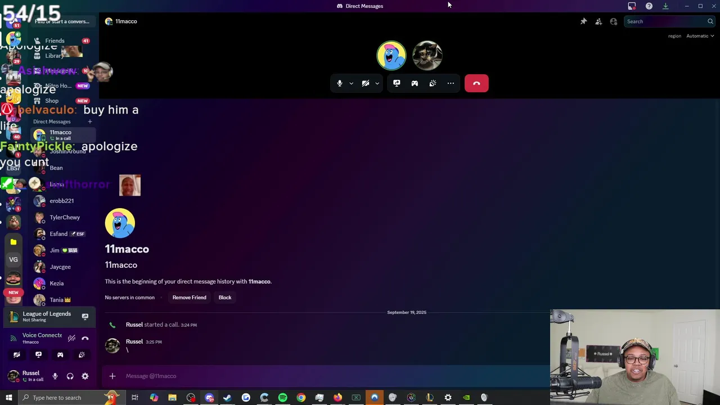Start an activity from call controls
The image size is (720, 405).
415,83
